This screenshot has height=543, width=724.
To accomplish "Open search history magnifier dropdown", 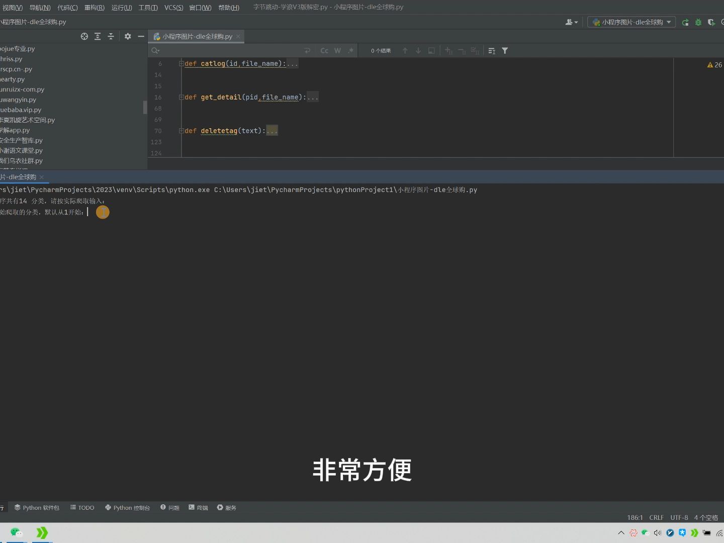I will pos(155,51).
